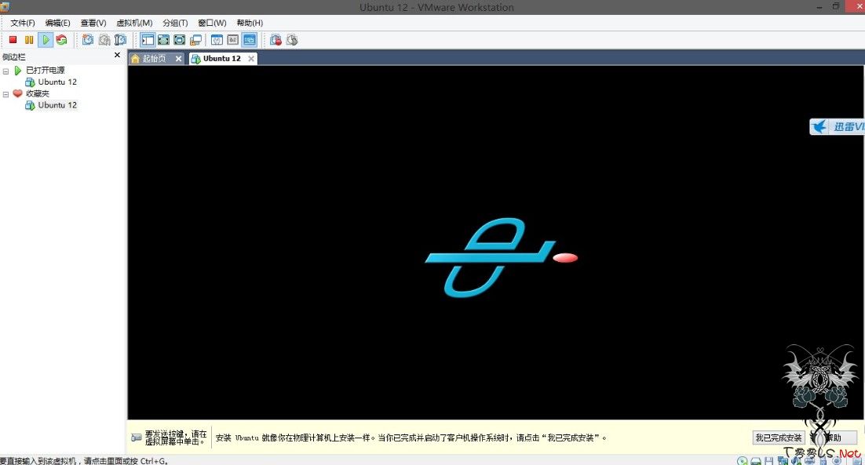Open the 帮助(H) menu
The image size is (865, 465).
pyautogui.click(x=250, y=23)
